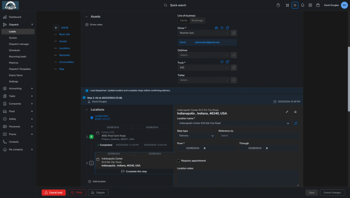Click the plus button next to Trailer
The height and width of the screenshot is (198, 350).
(234, 80)
